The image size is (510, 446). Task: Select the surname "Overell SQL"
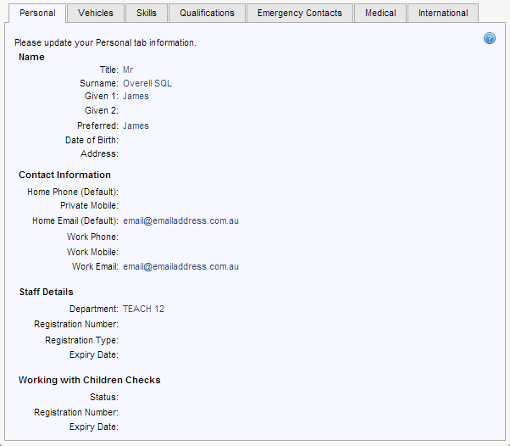click(x=147, y=83)
